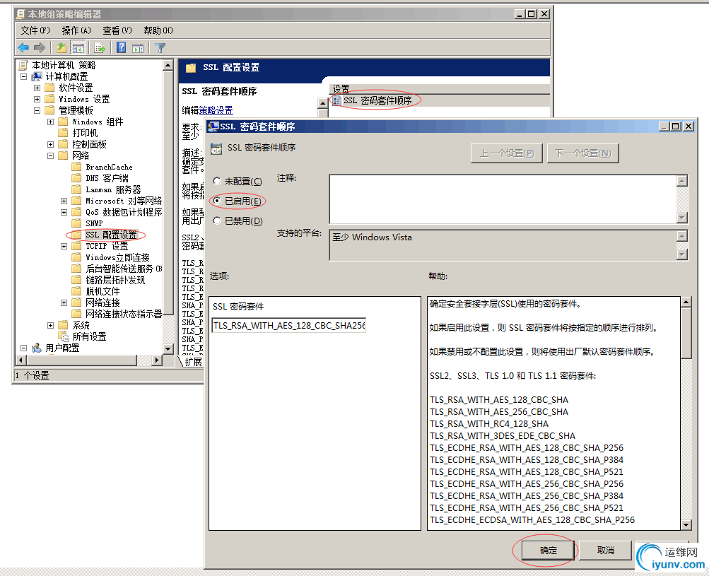Expand the Windows 设置 tree node

[37, 99]
